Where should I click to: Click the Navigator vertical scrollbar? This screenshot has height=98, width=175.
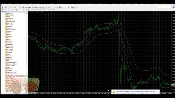pyautogui.click(x=27, y=51)
